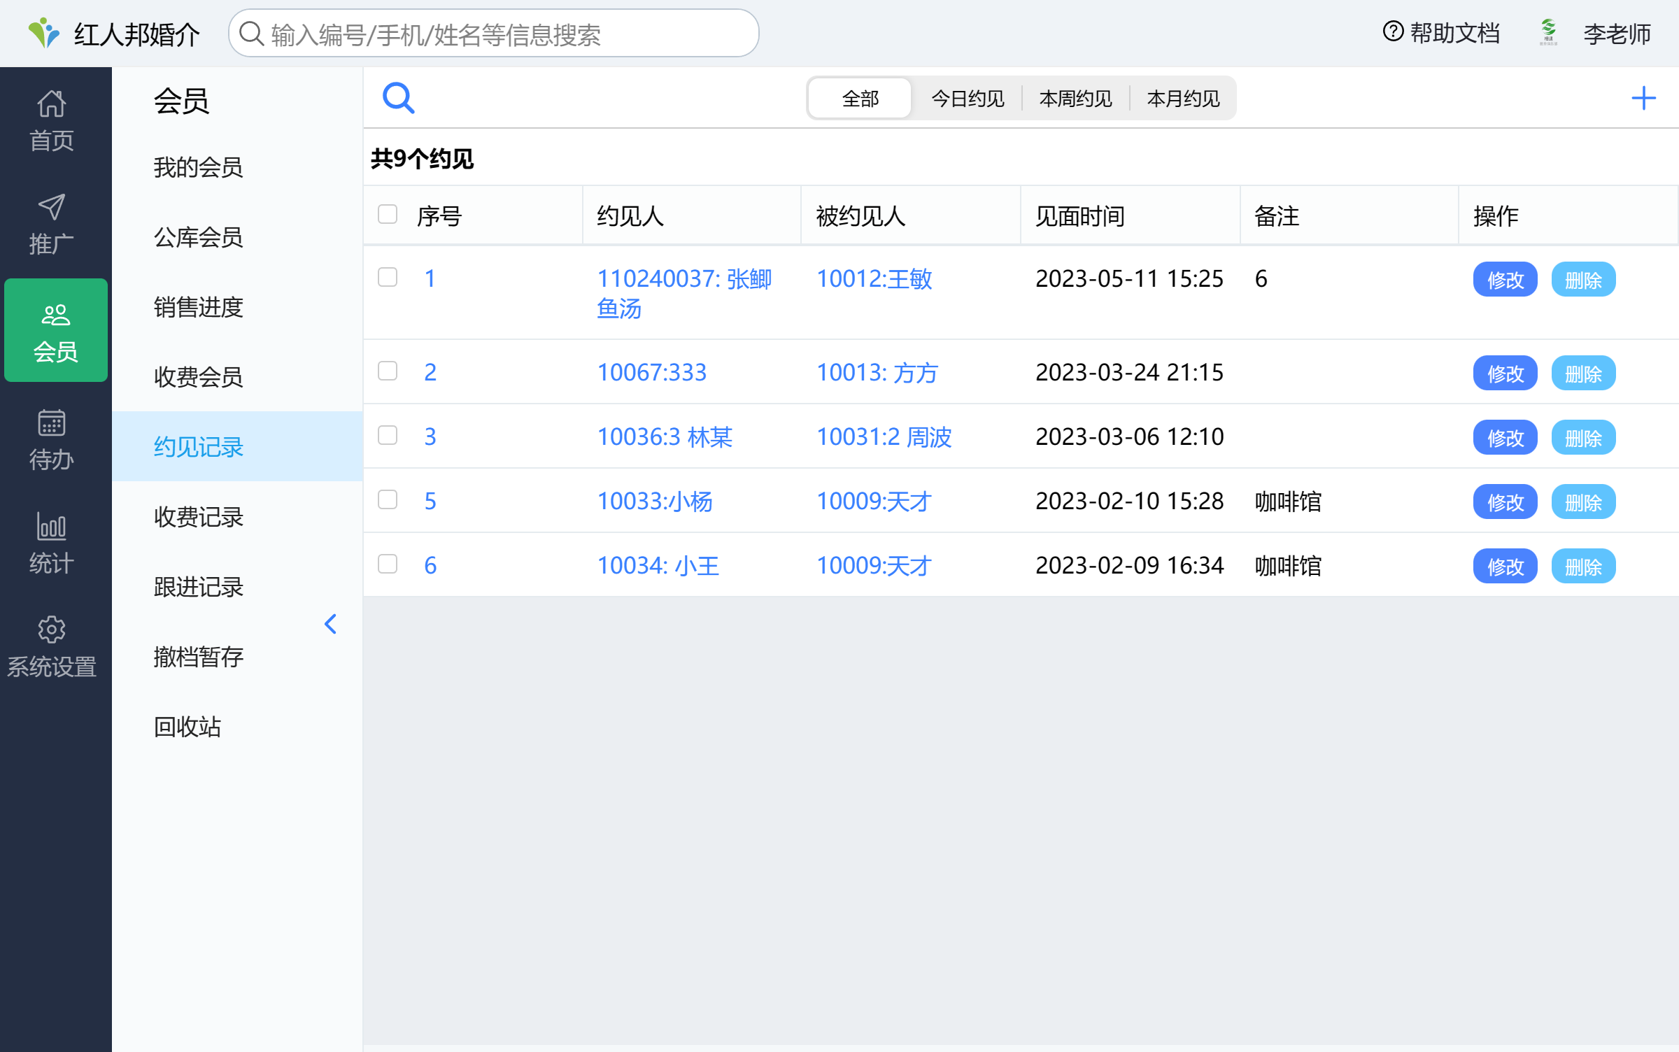The height and width of the screenshot is (1052, 1679).
Task: Open 公库会员 in the submenu
Action: (237, 237)
